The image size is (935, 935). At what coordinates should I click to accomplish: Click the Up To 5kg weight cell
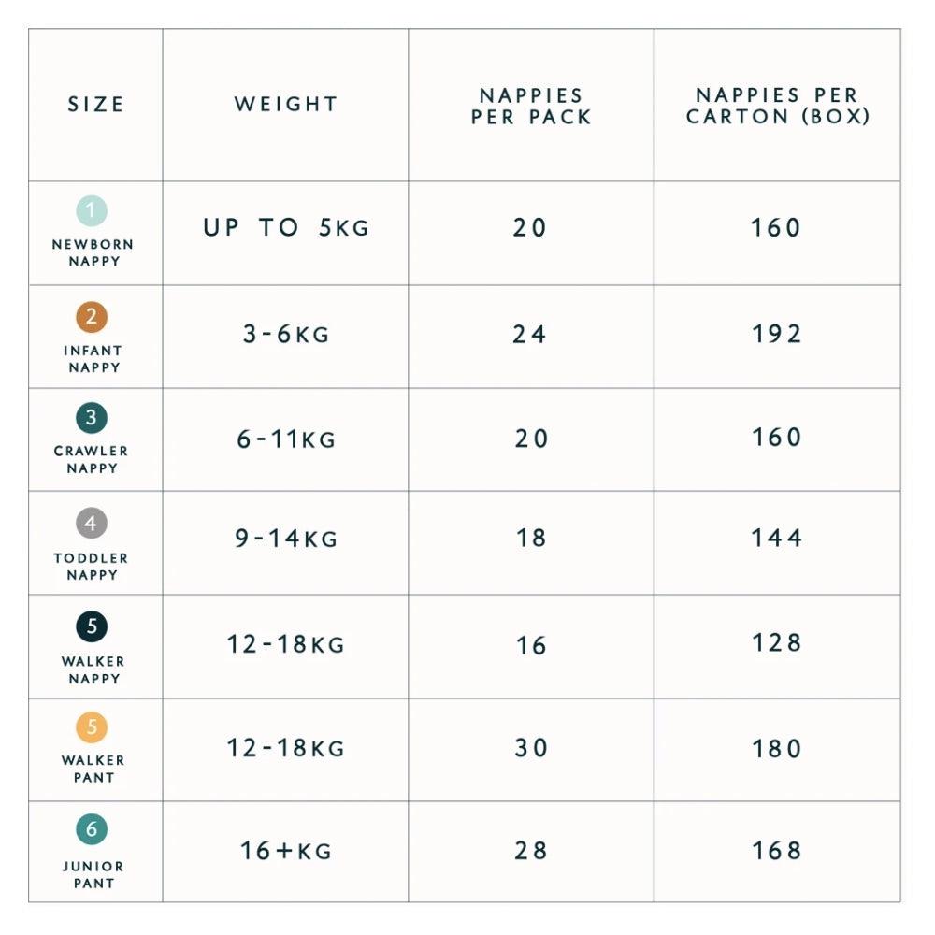point(286,228)
